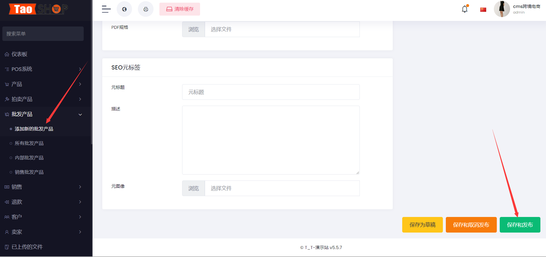Click 保存为草稿 yellow button

point(422,225)
